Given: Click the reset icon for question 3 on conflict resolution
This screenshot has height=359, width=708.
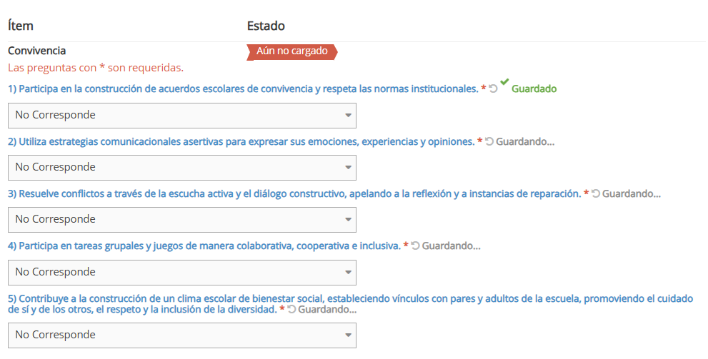Looking at the screenshot, I should coord(596,193).
